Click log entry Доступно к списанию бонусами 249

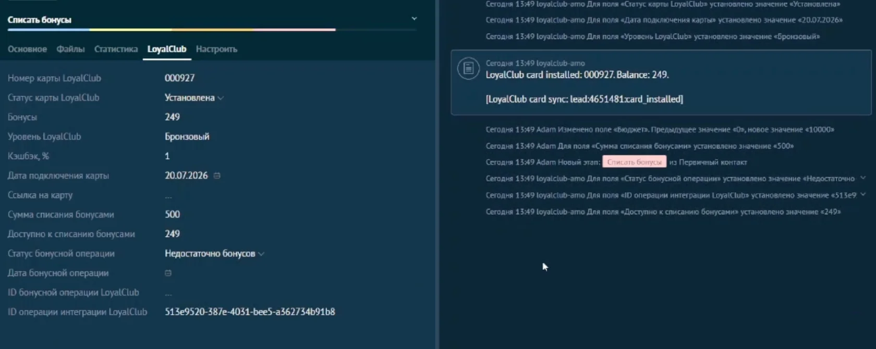(x=663, y=212)
